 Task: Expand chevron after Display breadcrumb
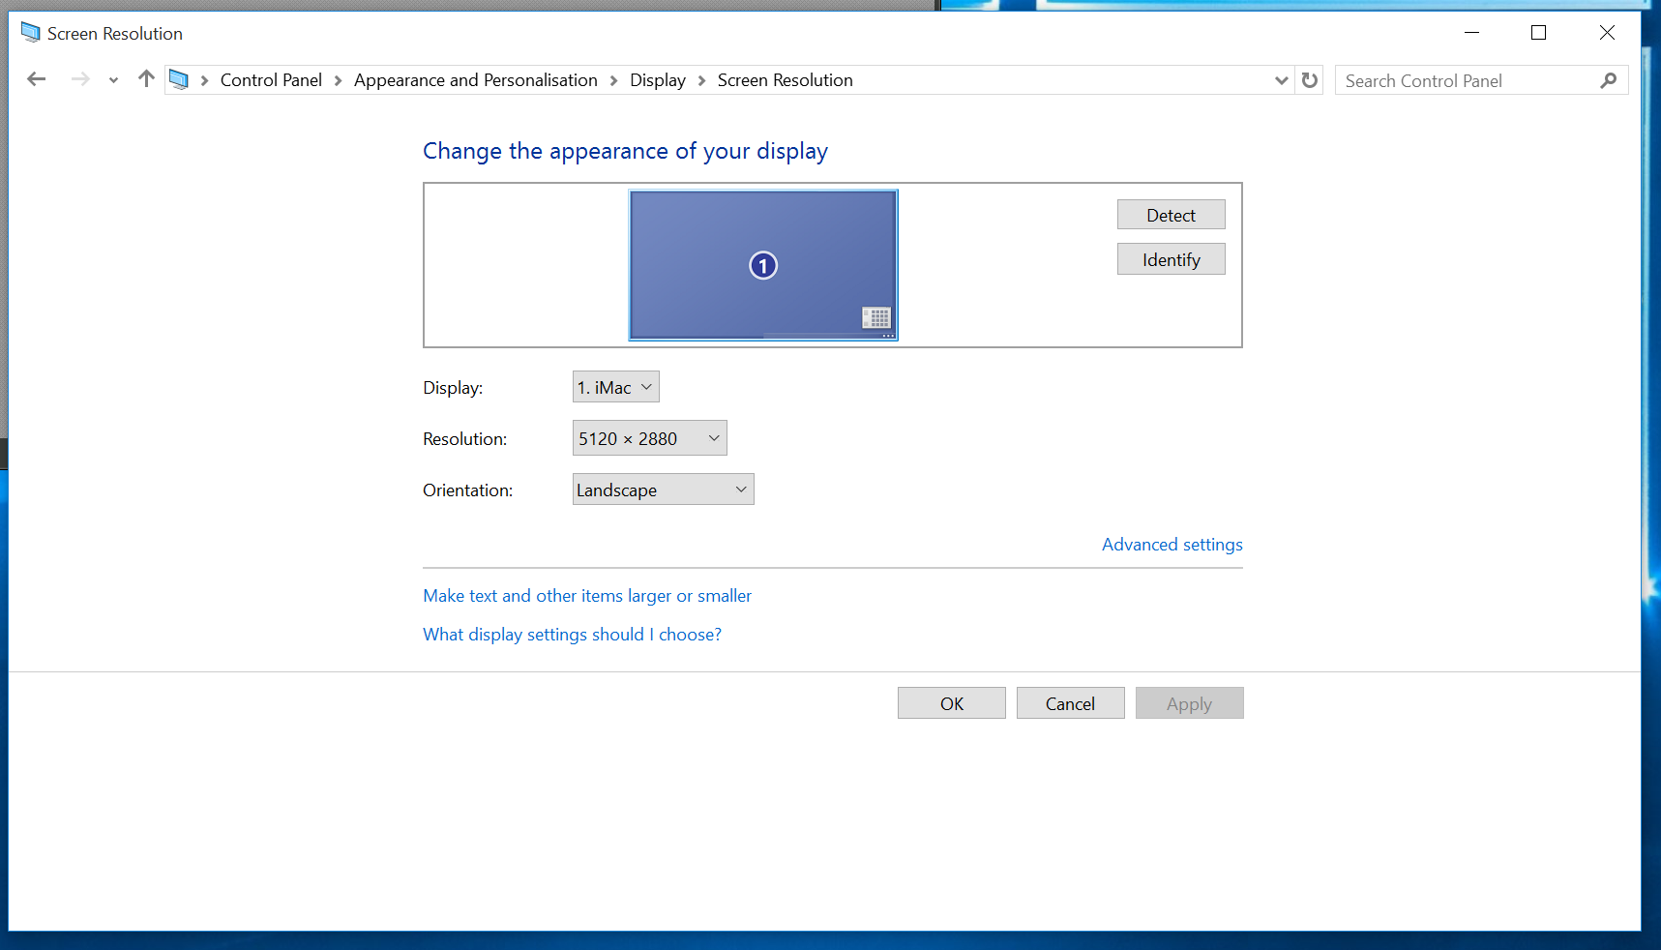coord(701,80)
